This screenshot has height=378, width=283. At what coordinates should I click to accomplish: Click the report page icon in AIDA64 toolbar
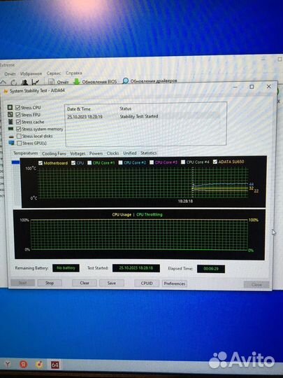(51, 82)
